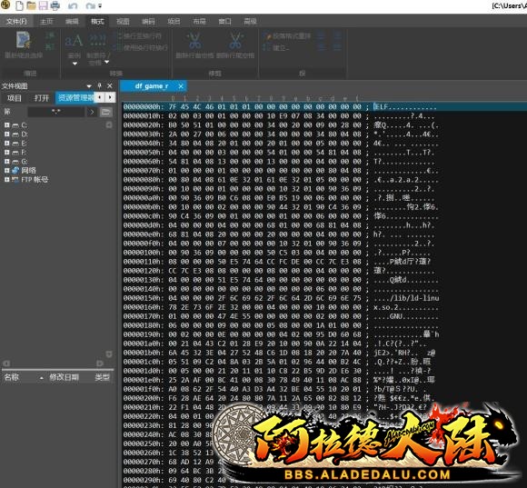Click the trim trailing spaces scissors icon

tap(235, 41)
